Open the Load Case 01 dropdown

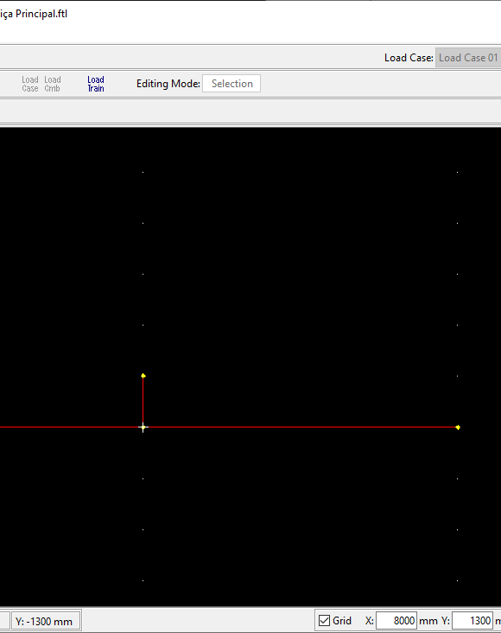468,58
